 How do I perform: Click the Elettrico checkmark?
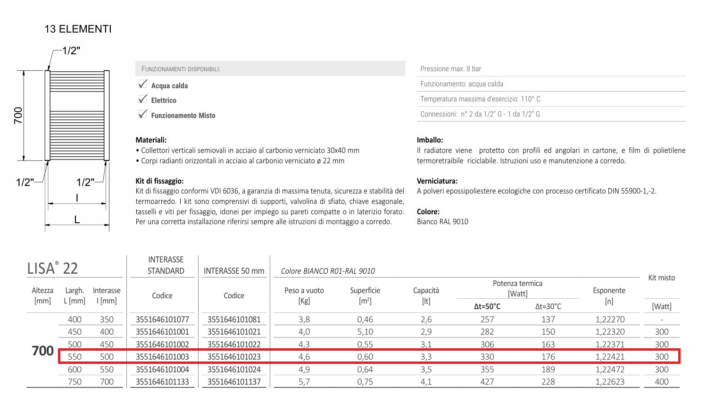coord(143,99)
